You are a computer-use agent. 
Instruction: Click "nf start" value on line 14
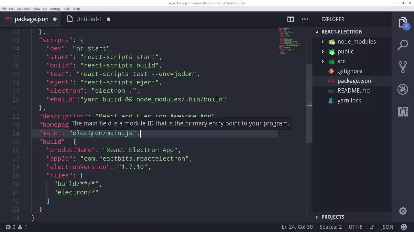coord(91,49)
